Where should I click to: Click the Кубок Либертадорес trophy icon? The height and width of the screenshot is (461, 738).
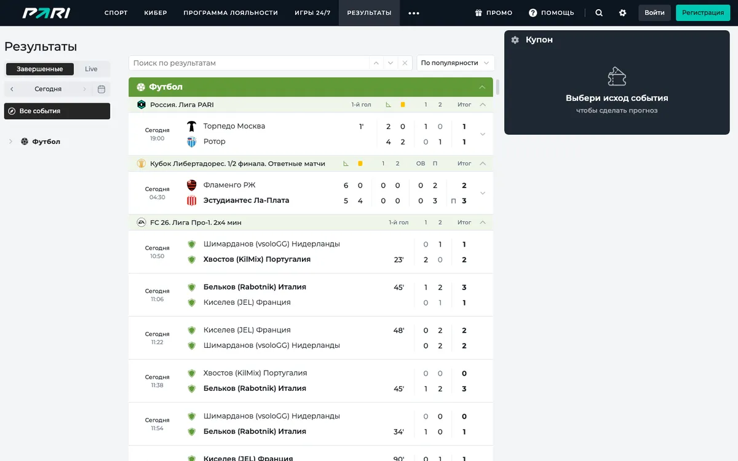tap(141, 164)
